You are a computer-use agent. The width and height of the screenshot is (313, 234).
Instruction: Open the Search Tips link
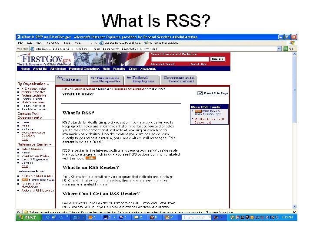198,64
